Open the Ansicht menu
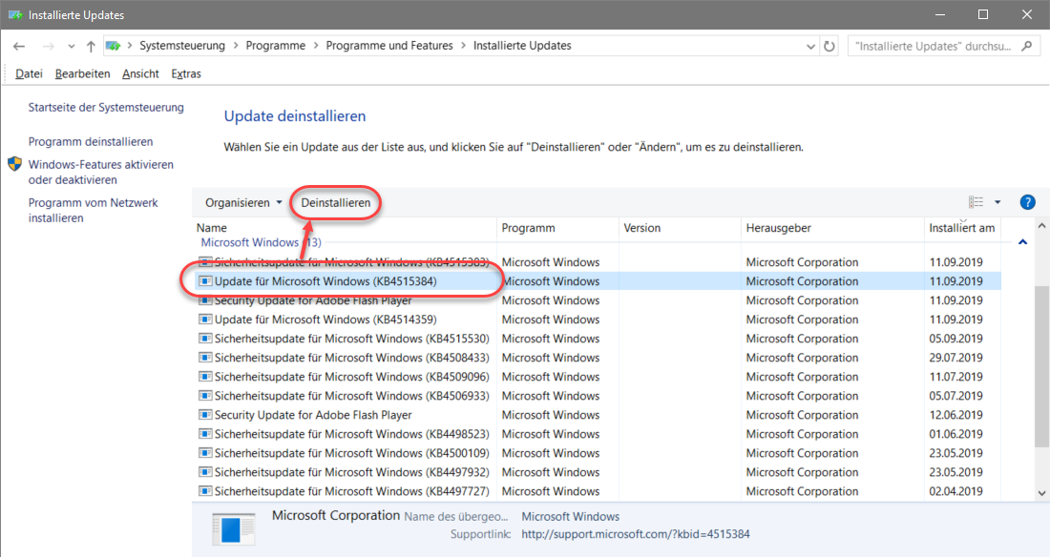 point(140,73)
